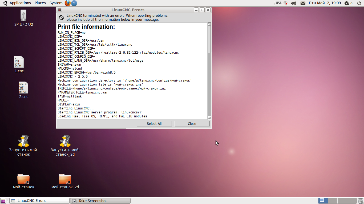The image size is (364, 204).
Task: Click the line starting "LINUXCNC_RTLIB_DIR="
Action: click(x=118, y=53)
